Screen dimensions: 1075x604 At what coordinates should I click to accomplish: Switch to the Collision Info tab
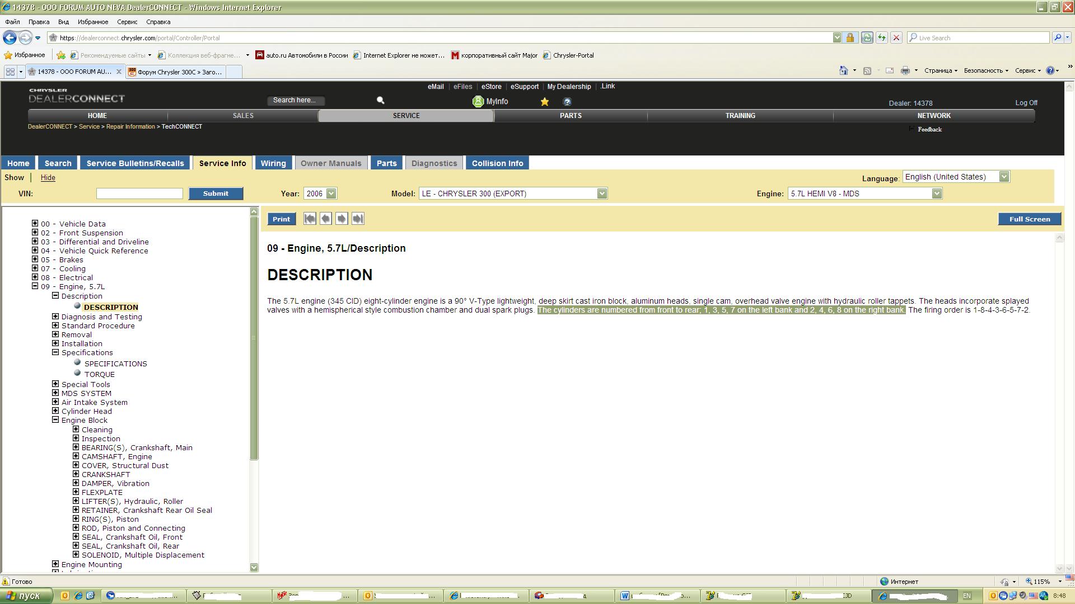pyautogui.click(x=497, y=163)
